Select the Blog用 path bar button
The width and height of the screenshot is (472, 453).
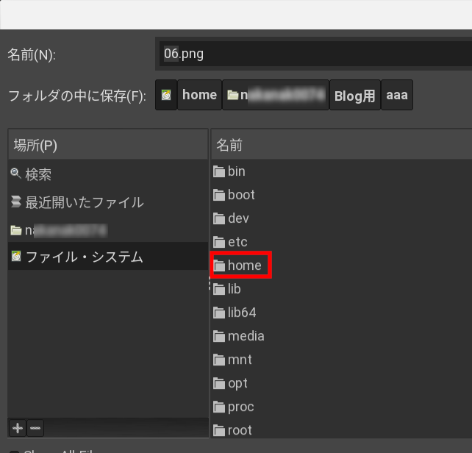point(355,95)
